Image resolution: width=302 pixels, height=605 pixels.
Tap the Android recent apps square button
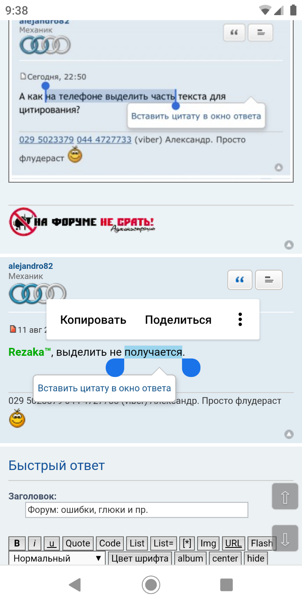[226, 585]
